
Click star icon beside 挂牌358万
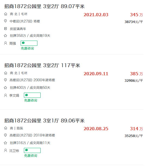5,36
